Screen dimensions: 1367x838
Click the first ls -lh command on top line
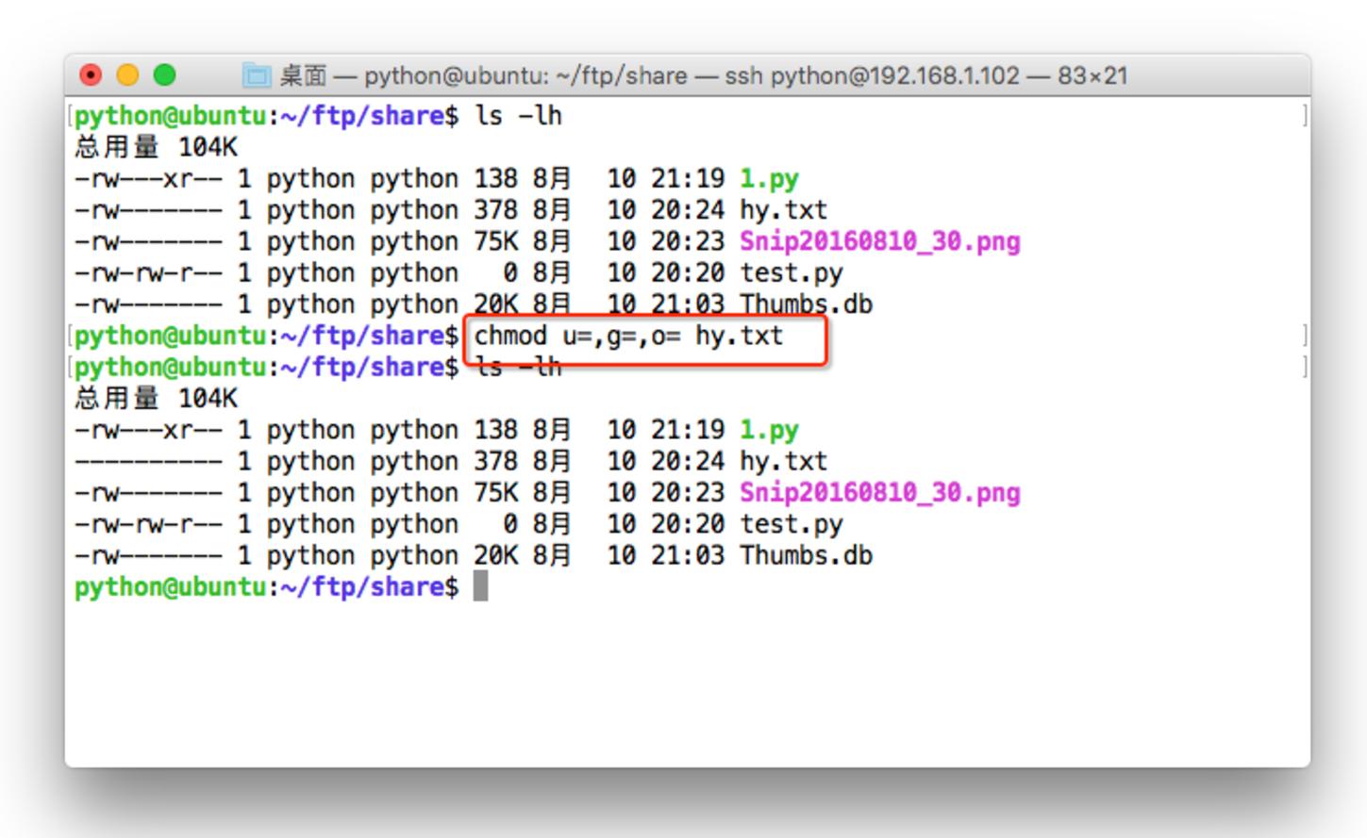click(x=518, y=116)
